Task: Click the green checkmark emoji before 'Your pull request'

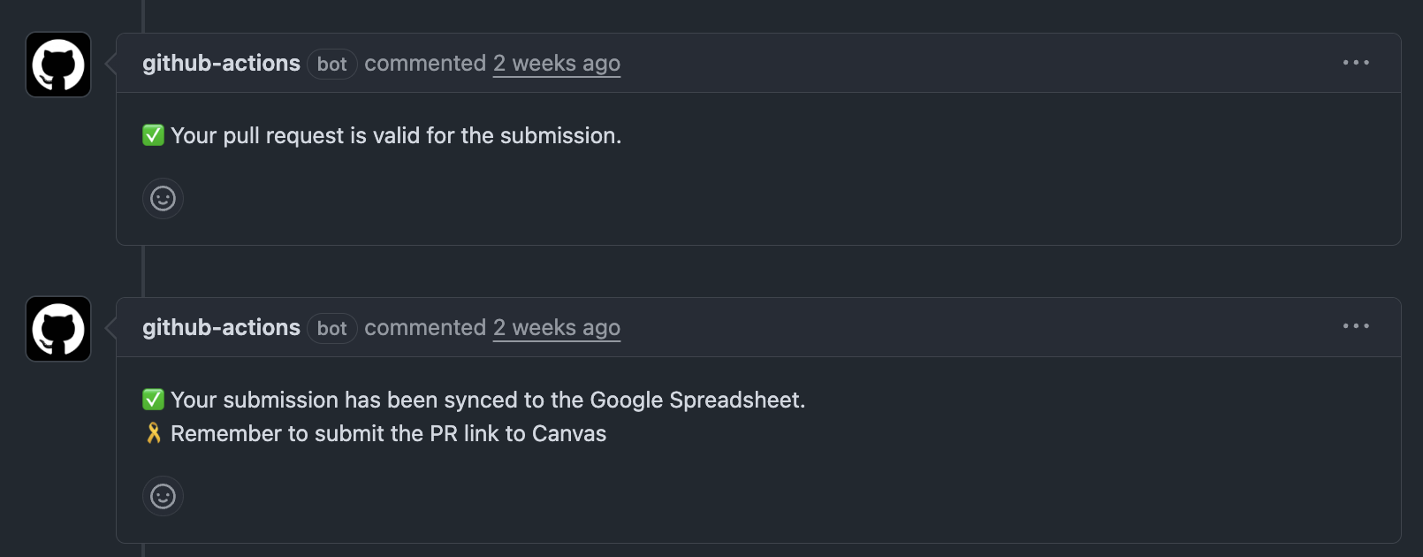Action: [153, 135]
